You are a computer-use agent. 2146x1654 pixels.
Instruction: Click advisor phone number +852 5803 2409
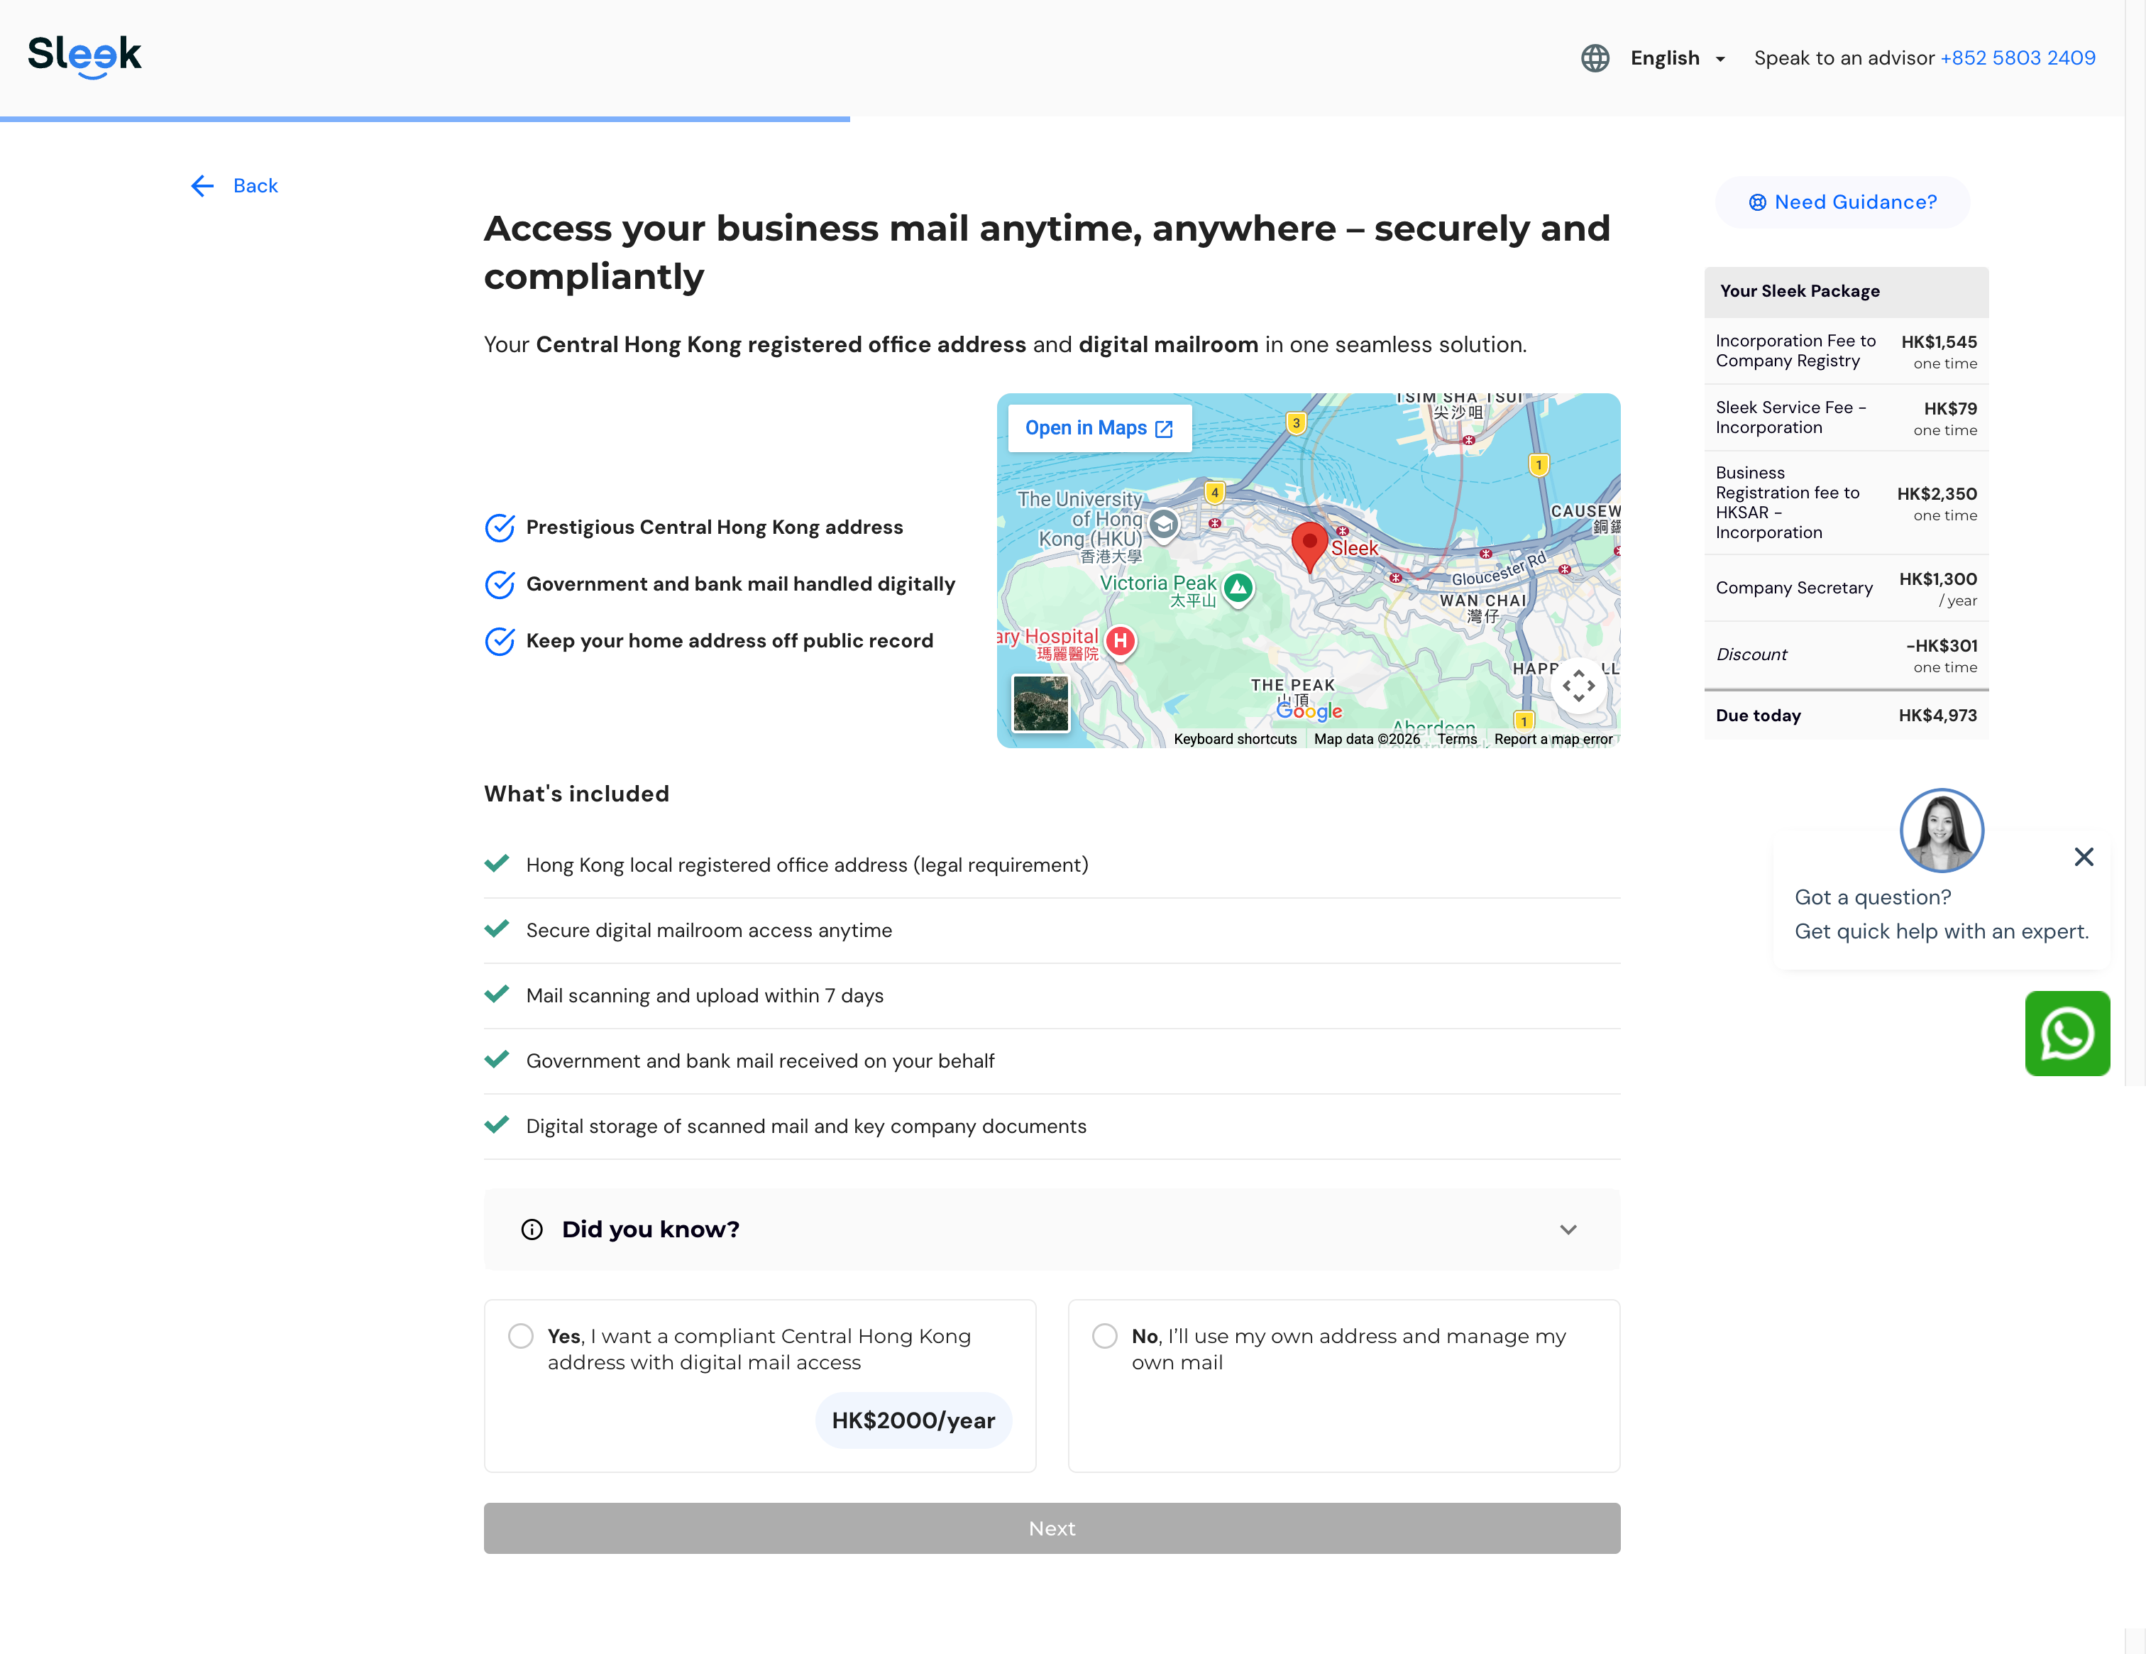pyautogui.click(x=2018, y=58)
